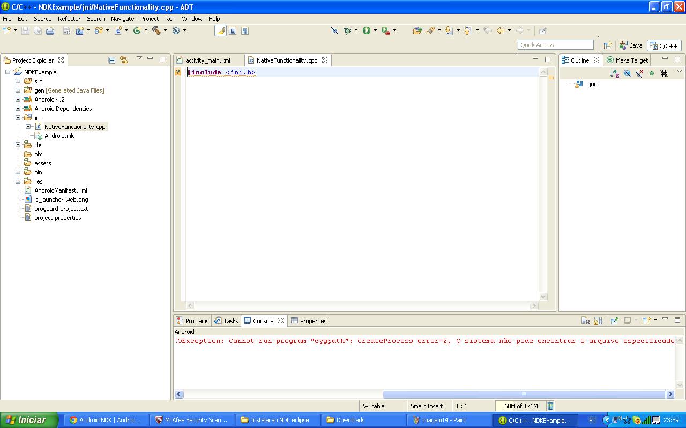Switch to the Java perspective
This screenshot has height=428, width=686.
tap(631, 45)
